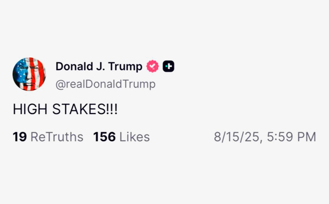Screen dimensions: 329x204
Task: Click the @realDonaldTrump handle
Action: pos(105,83)
